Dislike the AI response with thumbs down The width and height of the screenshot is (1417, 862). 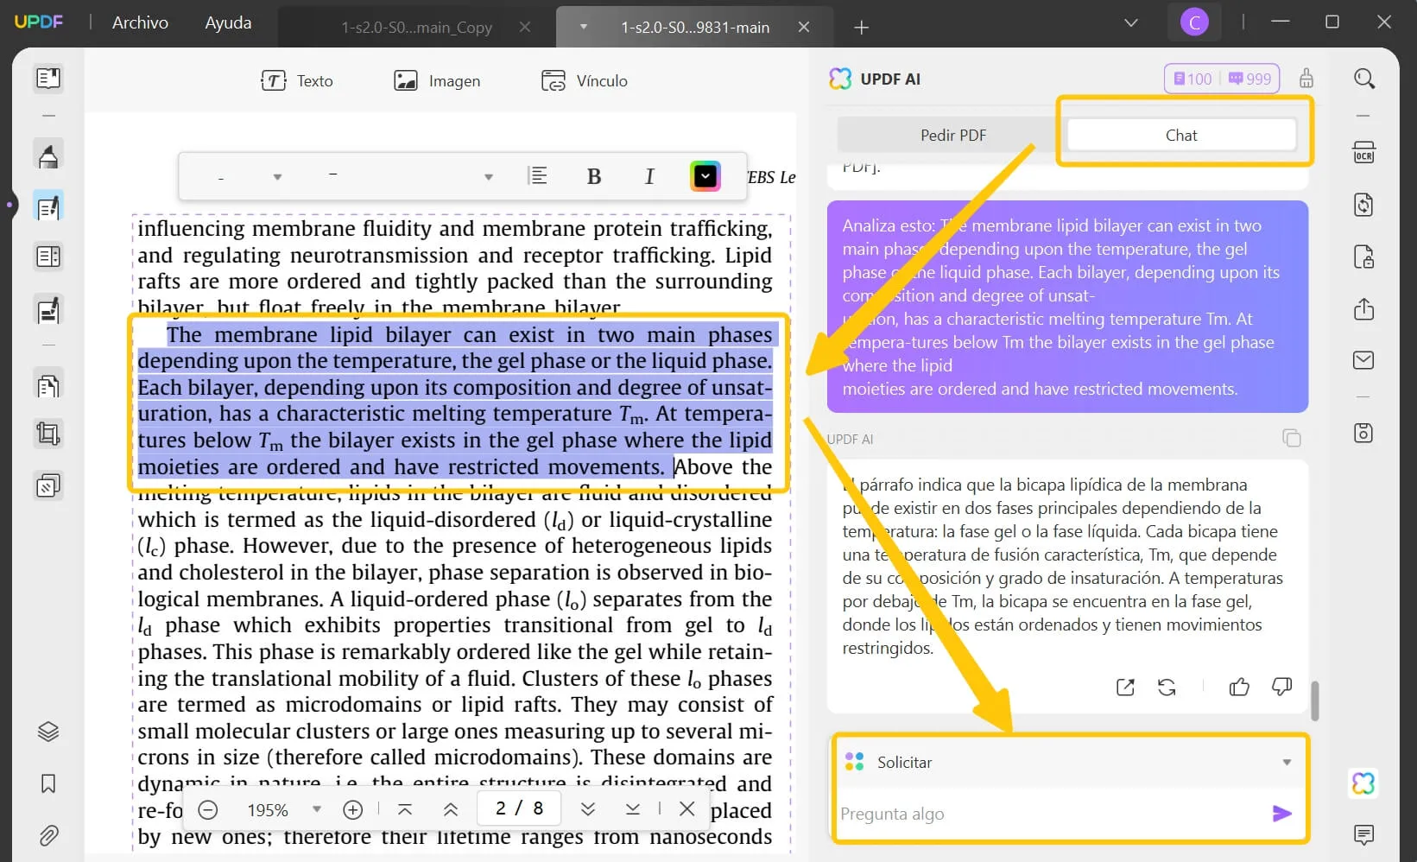tap(1281, 687)
